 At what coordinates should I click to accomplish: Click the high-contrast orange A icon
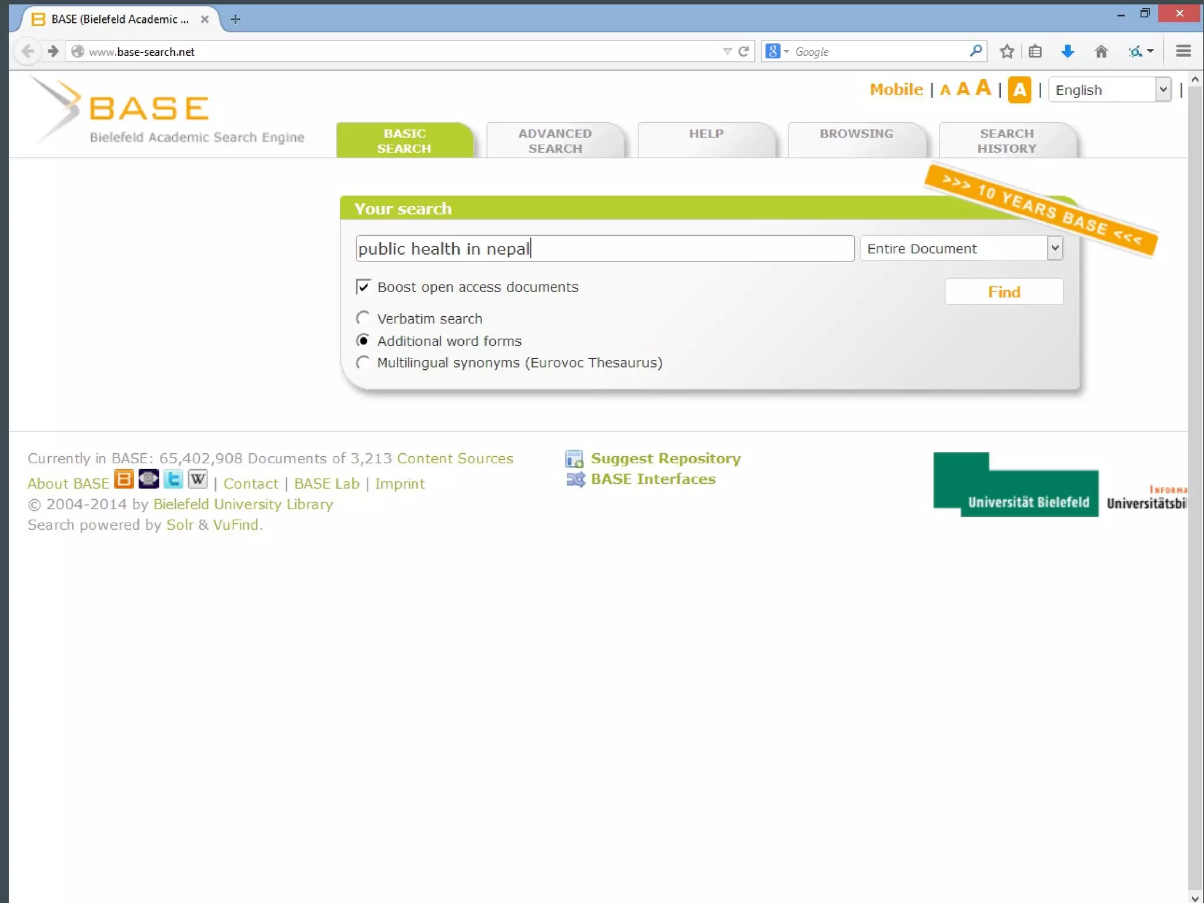coord(1019,90)
